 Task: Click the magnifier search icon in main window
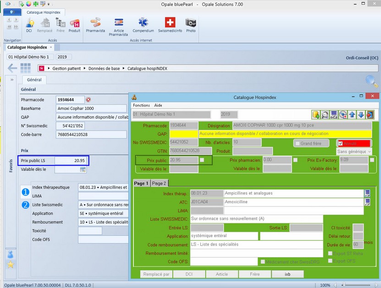tap(371, 82)
